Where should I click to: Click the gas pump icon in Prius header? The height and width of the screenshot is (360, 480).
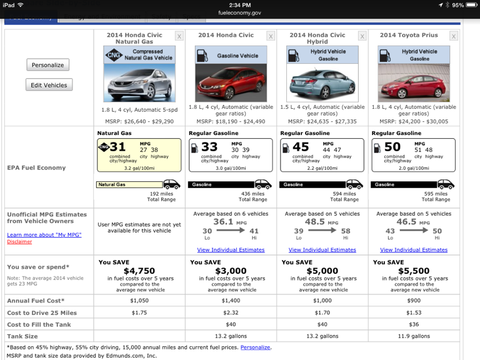385,56
